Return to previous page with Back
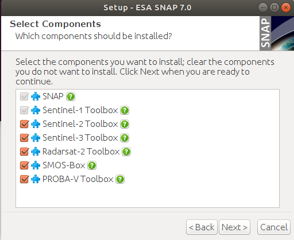Screen dimensions: 294x240 [x=202, y=227]
